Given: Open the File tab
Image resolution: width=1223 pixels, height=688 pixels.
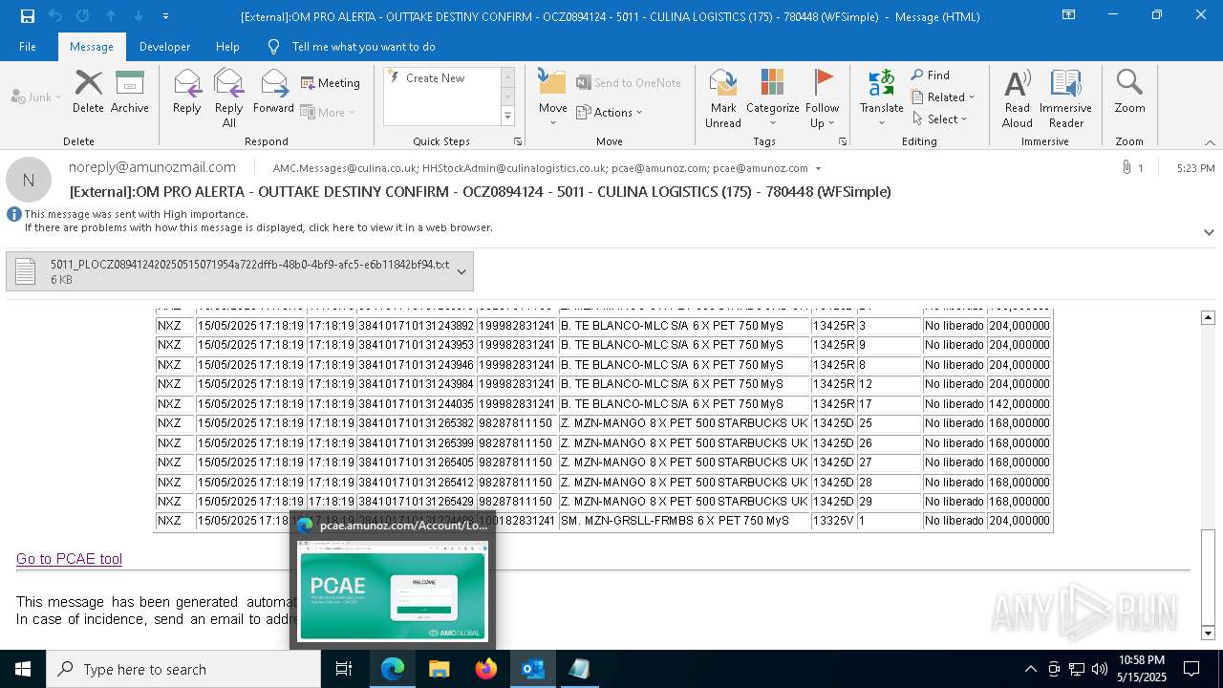Looking at the screenshot, I should pyautogui.click(x=28, y=47).
